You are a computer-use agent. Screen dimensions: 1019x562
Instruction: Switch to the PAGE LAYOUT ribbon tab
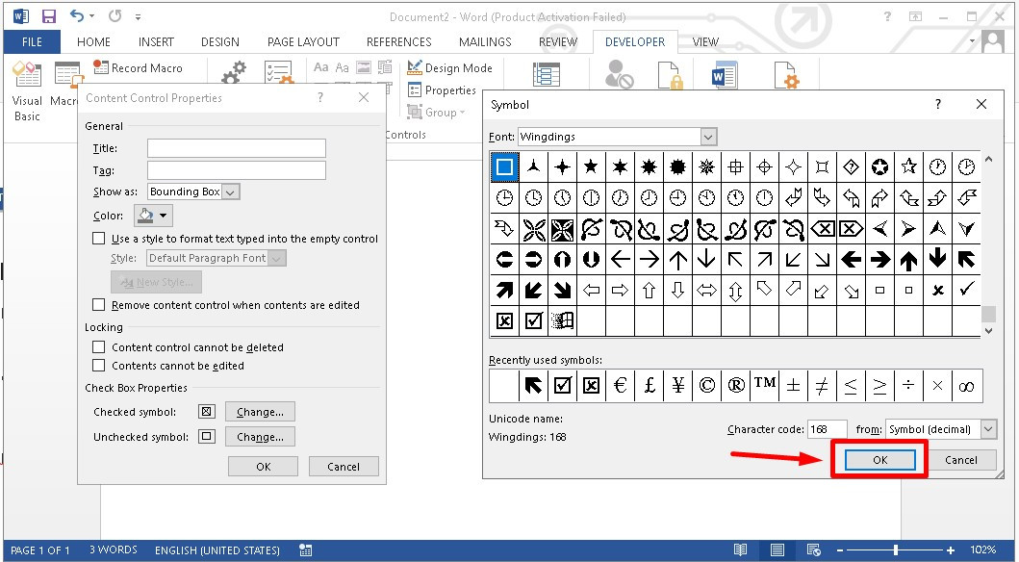tap(303, 42)
